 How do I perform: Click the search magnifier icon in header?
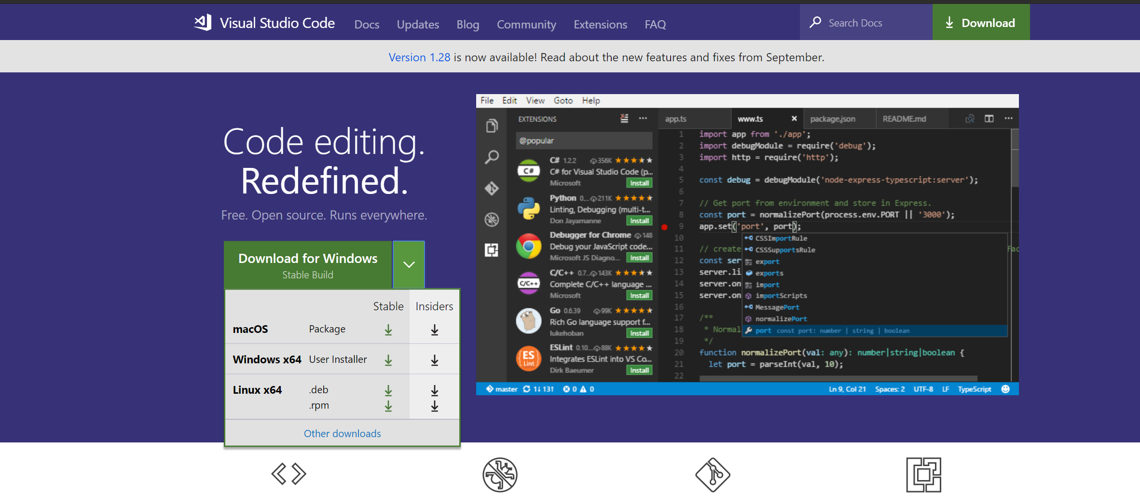[815, 22]
